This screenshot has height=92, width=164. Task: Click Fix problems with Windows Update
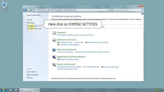69,67
